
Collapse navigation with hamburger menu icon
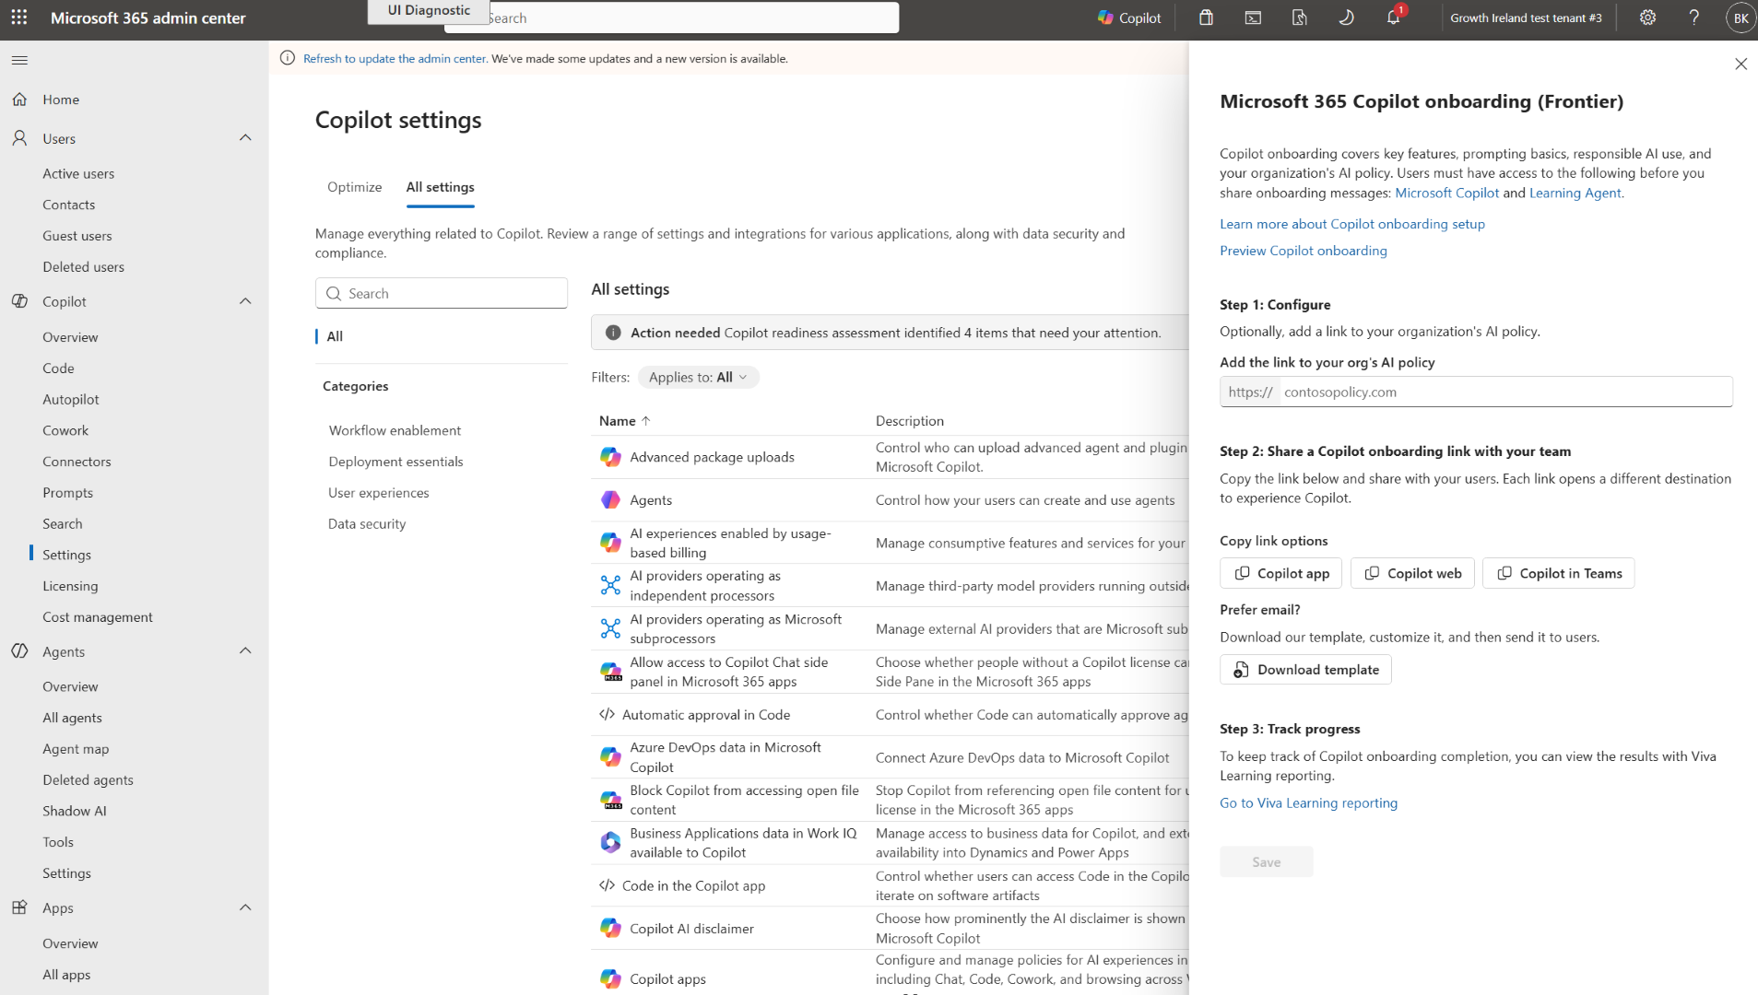(x=19, y=60)
